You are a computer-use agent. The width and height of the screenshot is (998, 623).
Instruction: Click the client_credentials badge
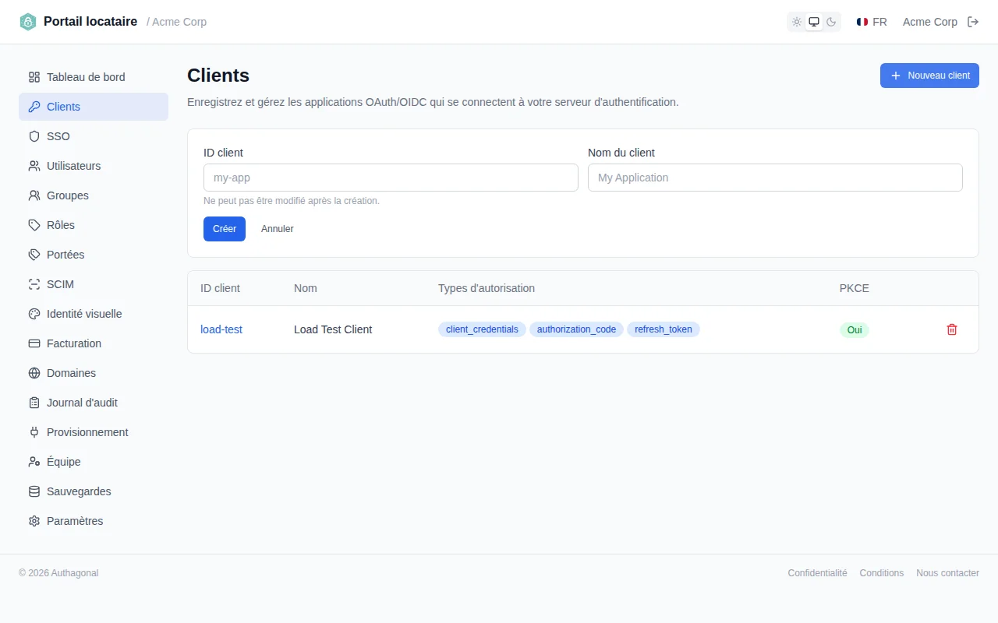(x=482, y=329)
